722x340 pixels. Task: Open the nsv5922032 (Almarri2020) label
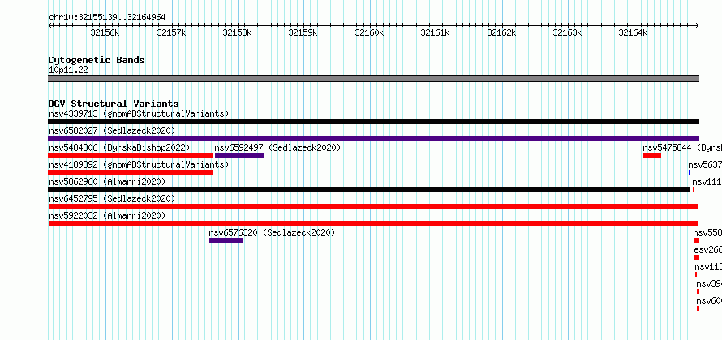pyautogui.click(x=107, y=215)
